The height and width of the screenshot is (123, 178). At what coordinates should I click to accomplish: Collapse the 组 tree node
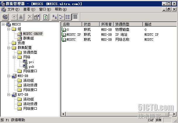click(9, 29)
